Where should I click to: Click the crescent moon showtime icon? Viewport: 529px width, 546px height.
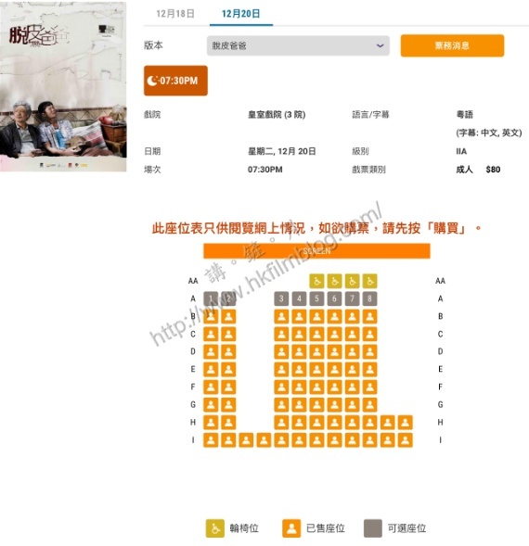click(x=152, y=81)
